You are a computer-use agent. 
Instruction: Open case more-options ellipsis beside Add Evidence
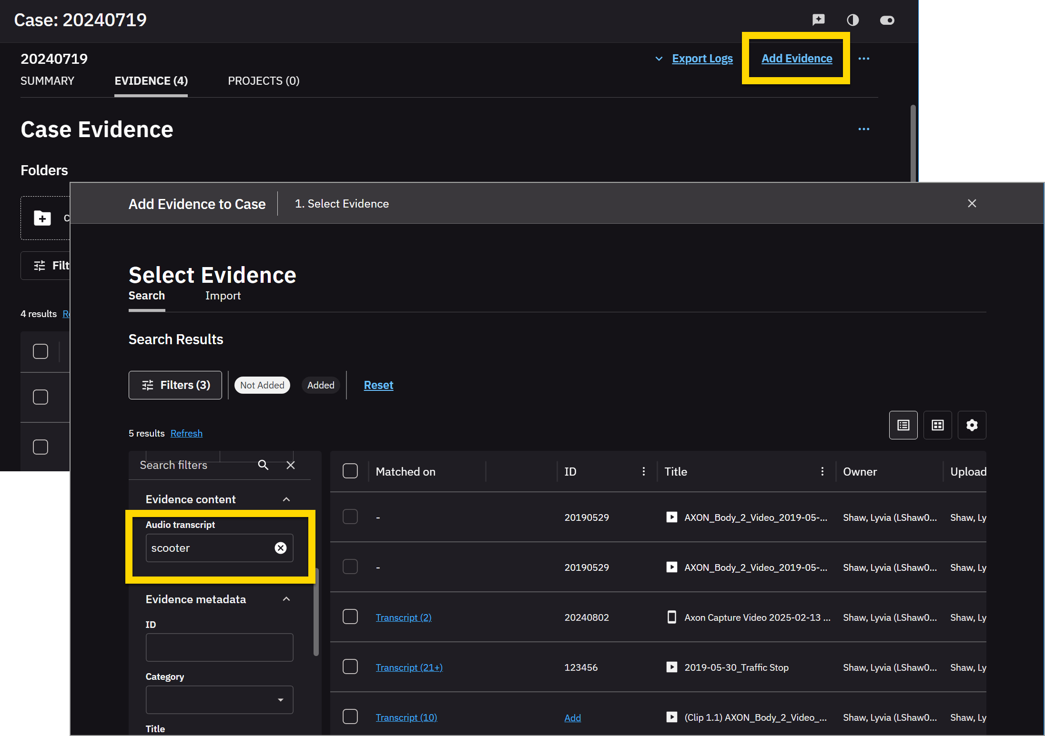pos(863,59)
